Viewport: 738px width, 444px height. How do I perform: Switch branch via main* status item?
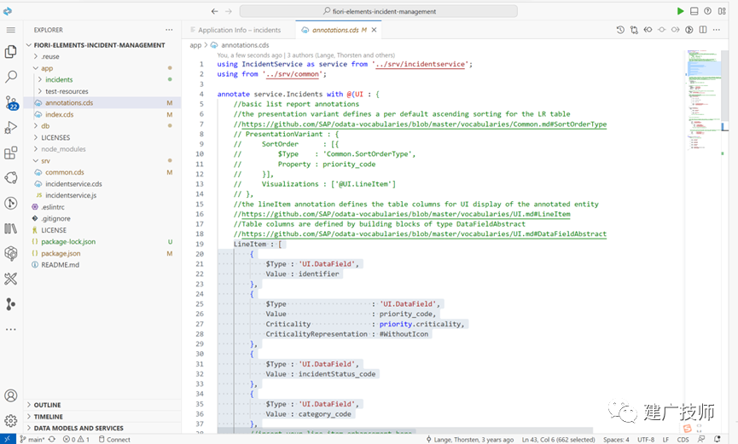(32, 439)
